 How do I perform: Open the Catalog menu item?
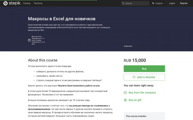click(27, 3)
